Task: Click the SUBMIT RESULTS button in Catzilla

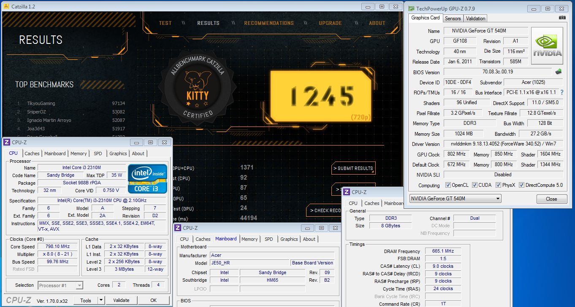Action: point(353,168)
